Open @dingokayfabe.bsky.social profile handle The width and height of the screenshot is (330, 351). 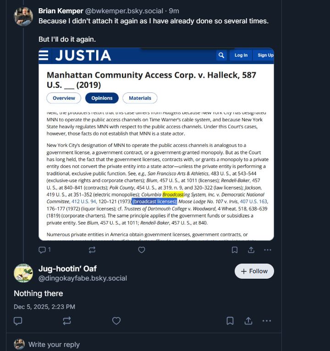point(82,278)
